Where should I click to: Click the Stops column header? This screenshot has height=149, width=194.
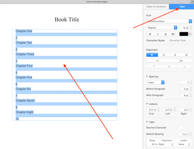point(152,140)
